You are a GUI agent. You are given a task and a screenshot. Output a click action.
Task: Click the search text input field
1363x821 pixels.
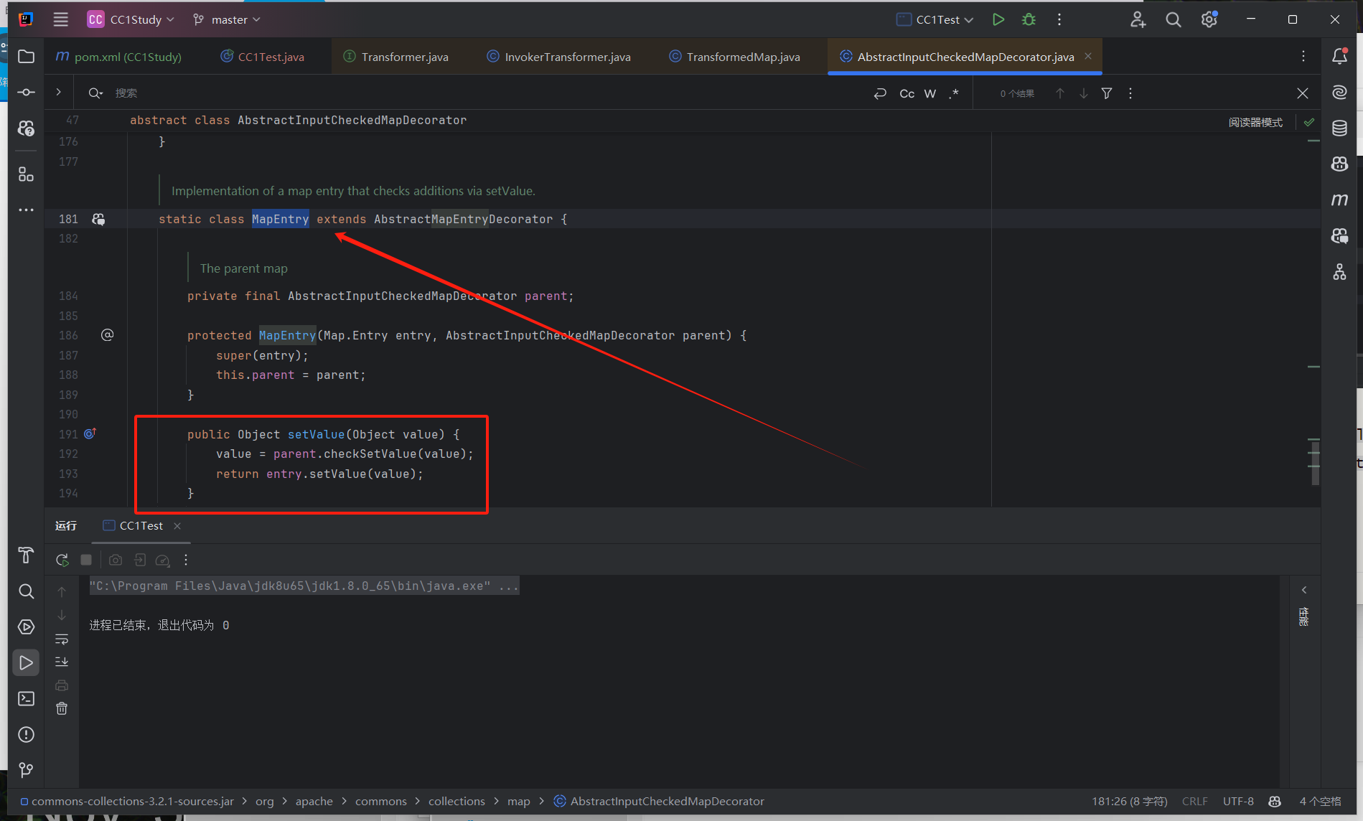(x=488, y=93)
